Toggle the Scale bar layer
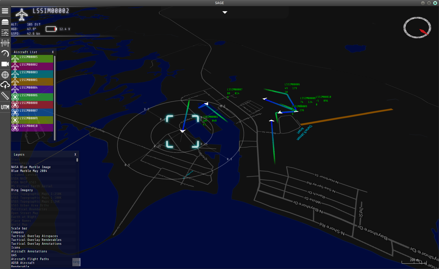 (x=19, y=228)
